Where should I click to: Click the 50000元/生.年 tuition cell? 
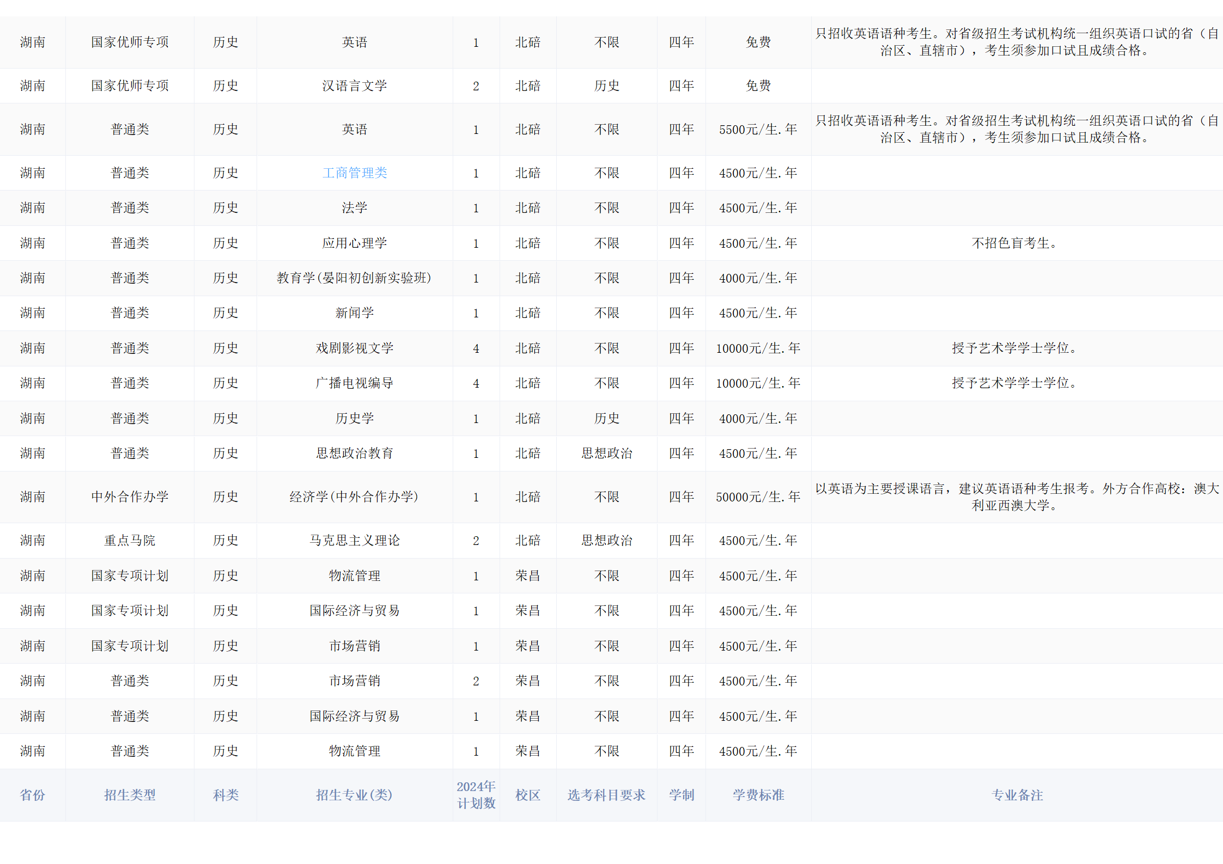(x=758, y=497)
